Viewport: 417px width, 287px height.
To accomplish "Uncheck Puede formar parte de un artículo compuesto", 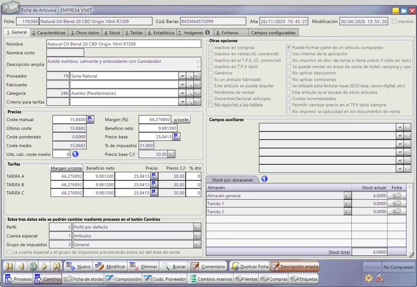I will click(288, 47).
